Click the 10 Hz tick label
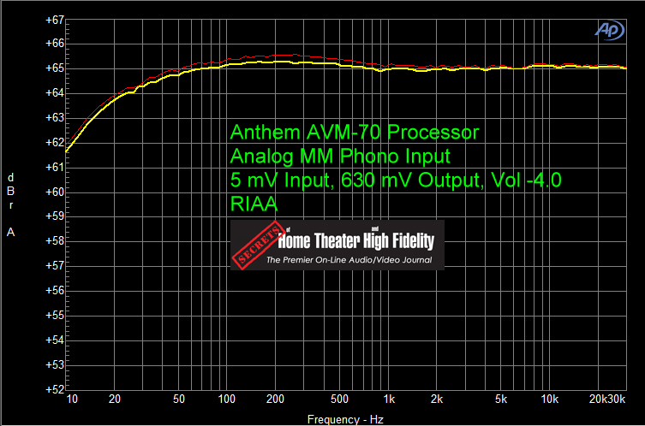 [x=70, y=400]
